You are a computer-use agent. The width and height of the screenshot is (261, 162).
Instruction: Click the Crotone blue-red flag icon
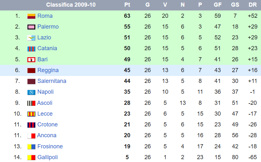31,125
